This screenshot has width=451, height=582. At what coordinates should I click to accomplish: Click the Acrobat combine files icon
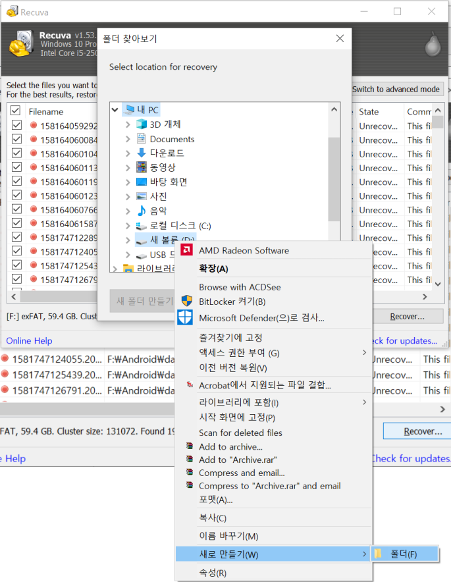pos(190,385)
